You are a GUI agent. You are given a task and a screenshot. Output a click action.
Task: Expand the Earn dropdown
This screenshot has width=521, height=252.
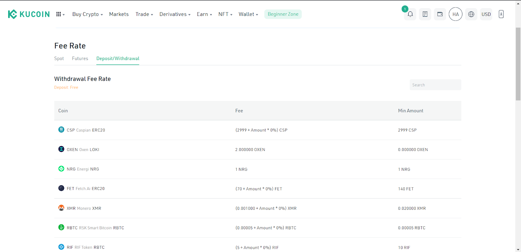204,14
